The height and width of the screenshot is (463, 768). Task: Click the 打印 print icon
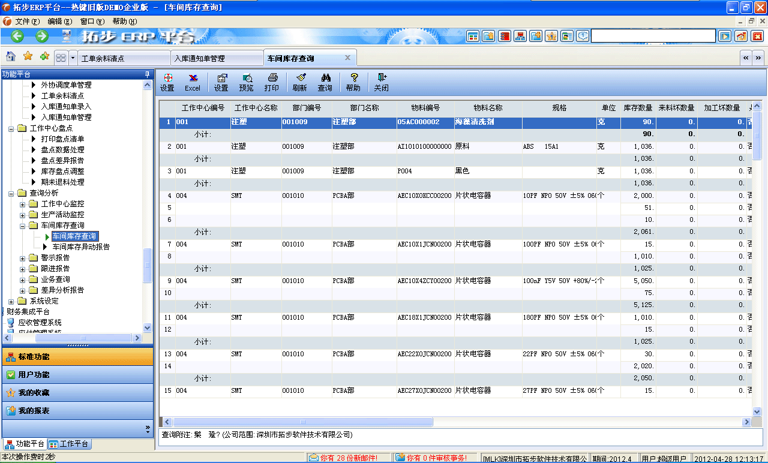click(x=272, y=82)
